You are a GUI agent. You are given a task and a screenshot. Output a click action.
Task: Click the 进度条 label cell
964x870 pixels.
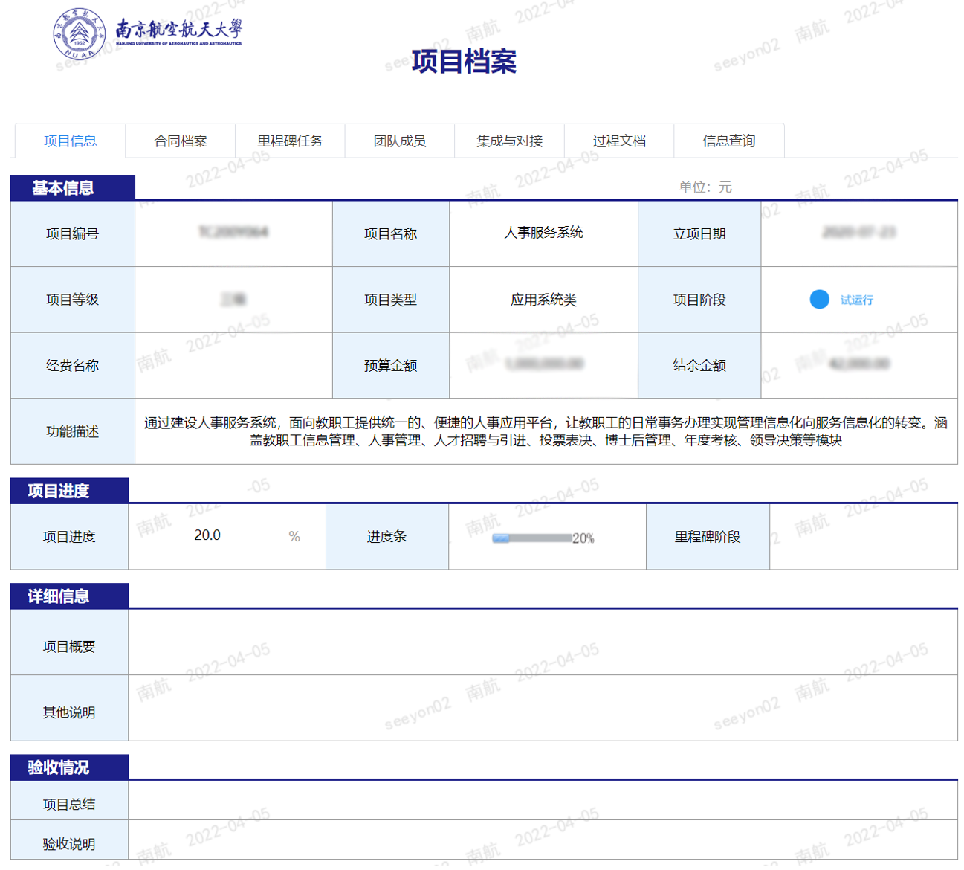[x=387, y=536]
